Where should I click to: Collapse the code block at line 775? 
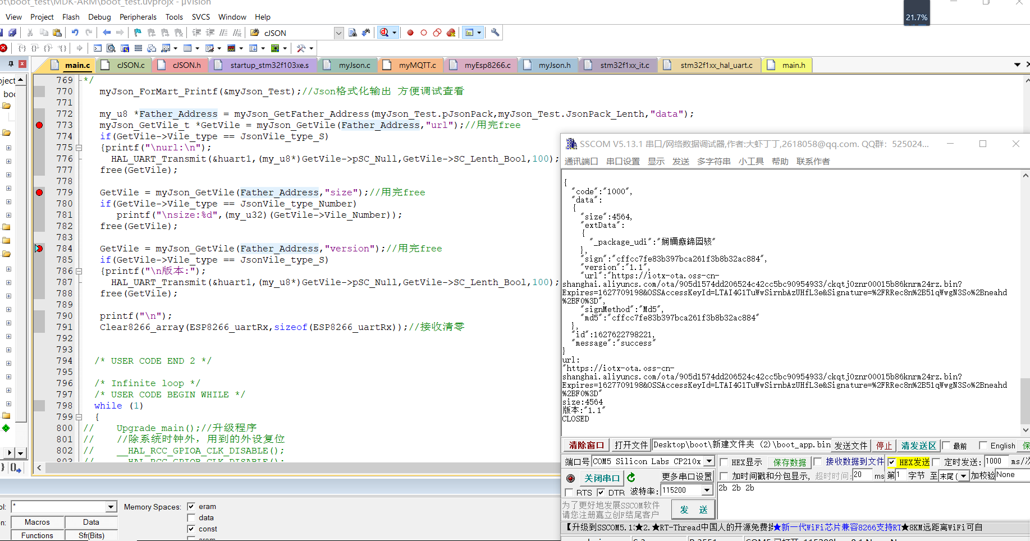coord(79,148)
